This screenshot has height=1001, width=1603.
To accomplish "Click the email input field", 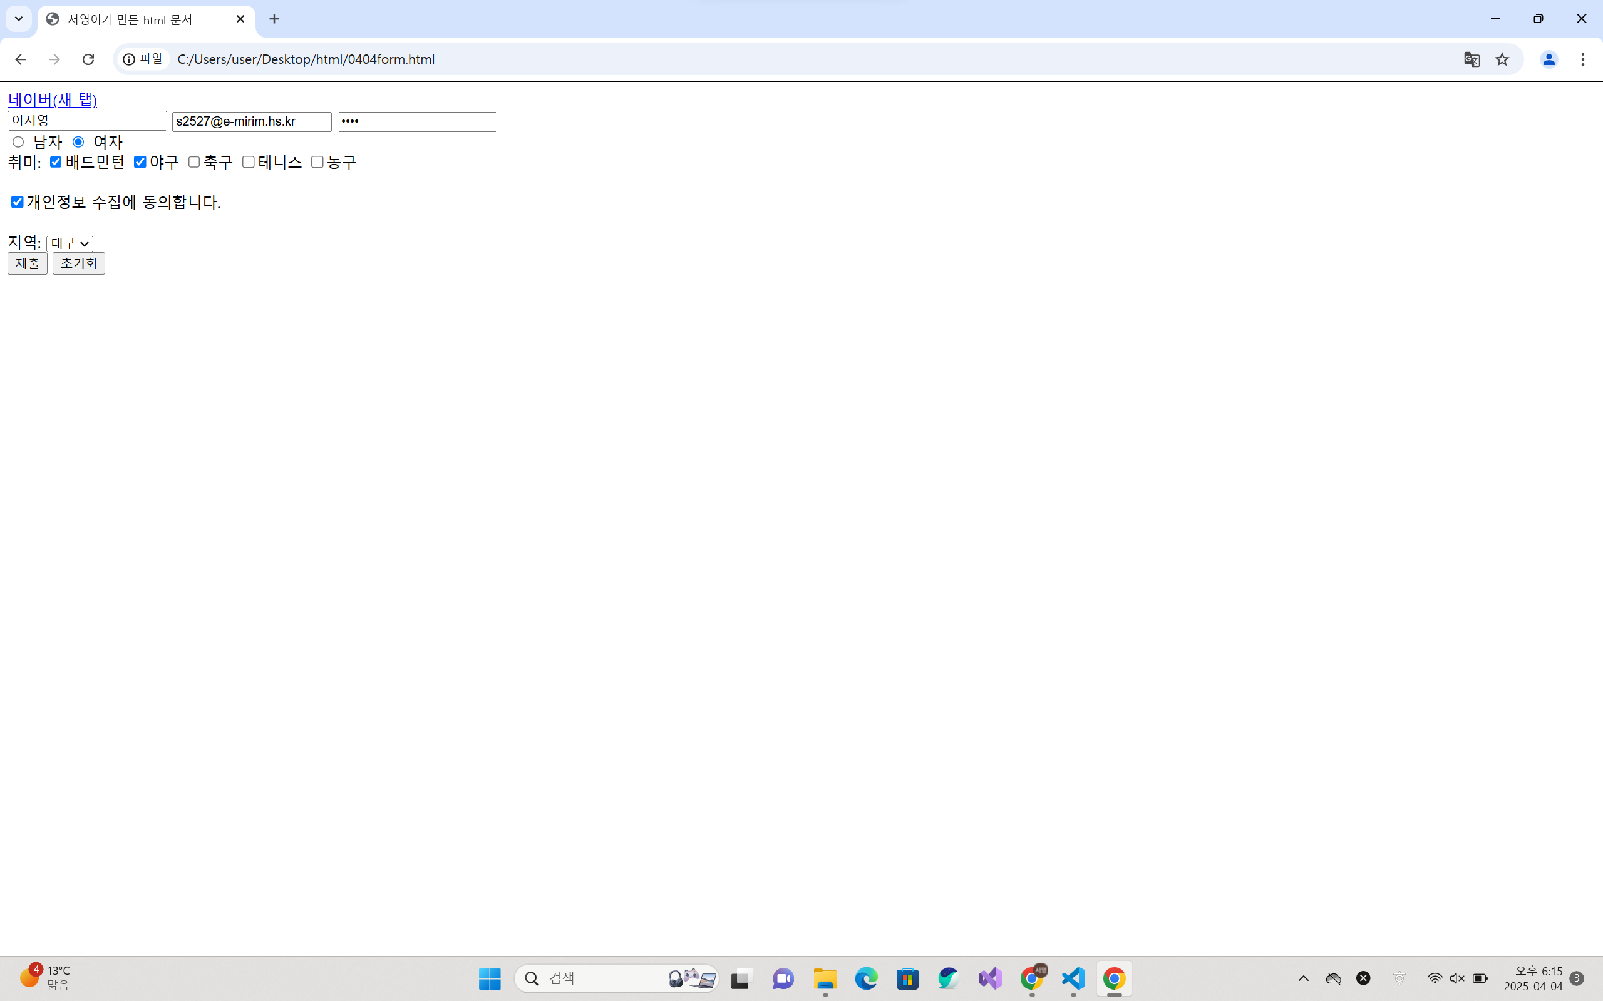I will click(x=252, y=122).
